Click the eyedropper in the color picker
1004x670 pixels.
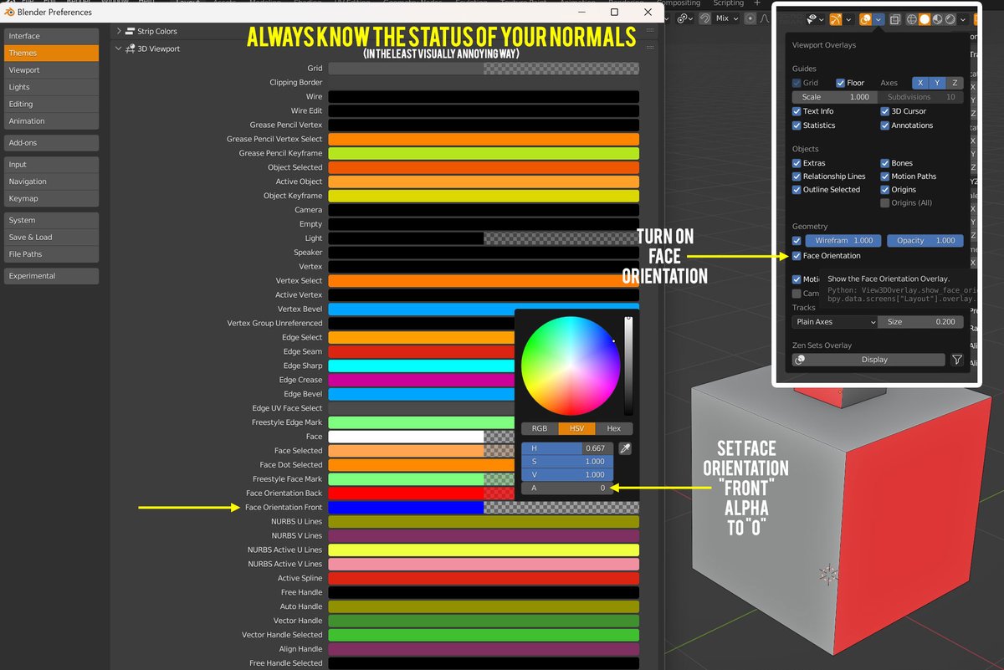click(x=624, y=448)
